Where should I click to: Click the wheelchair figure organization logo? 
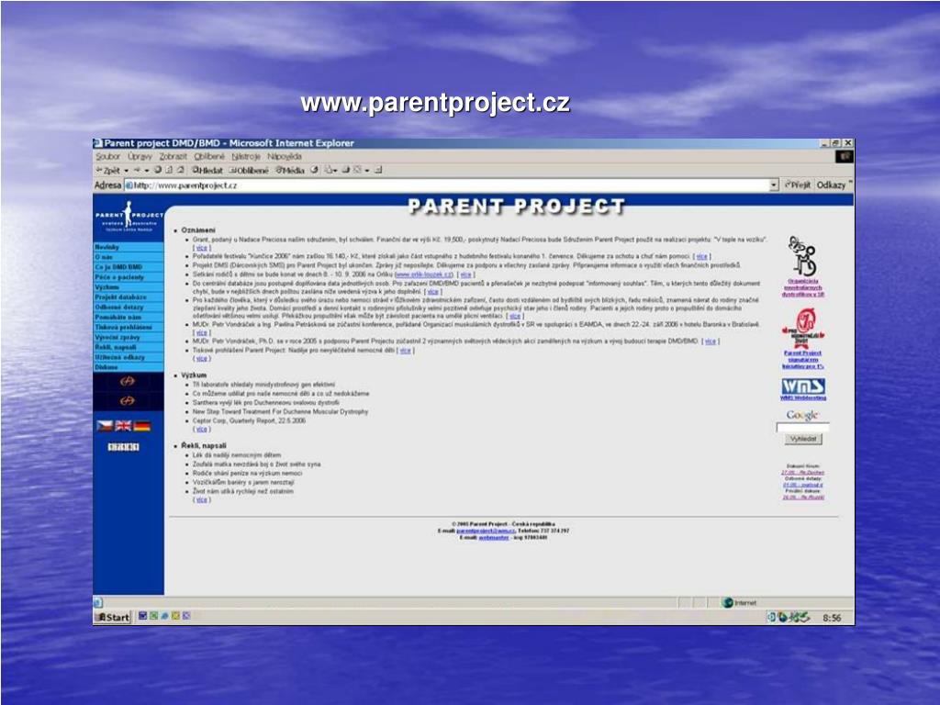802,256
